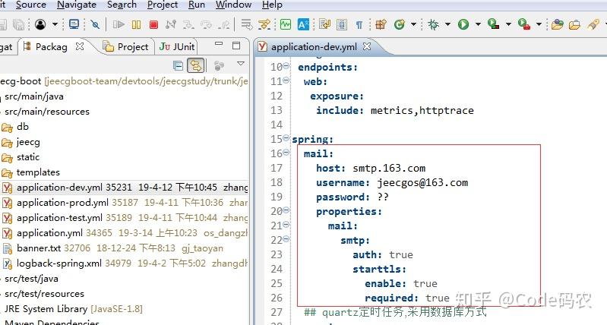Open the Window menu
This screenshot has height=325, width=607.
tap(233, 5)
